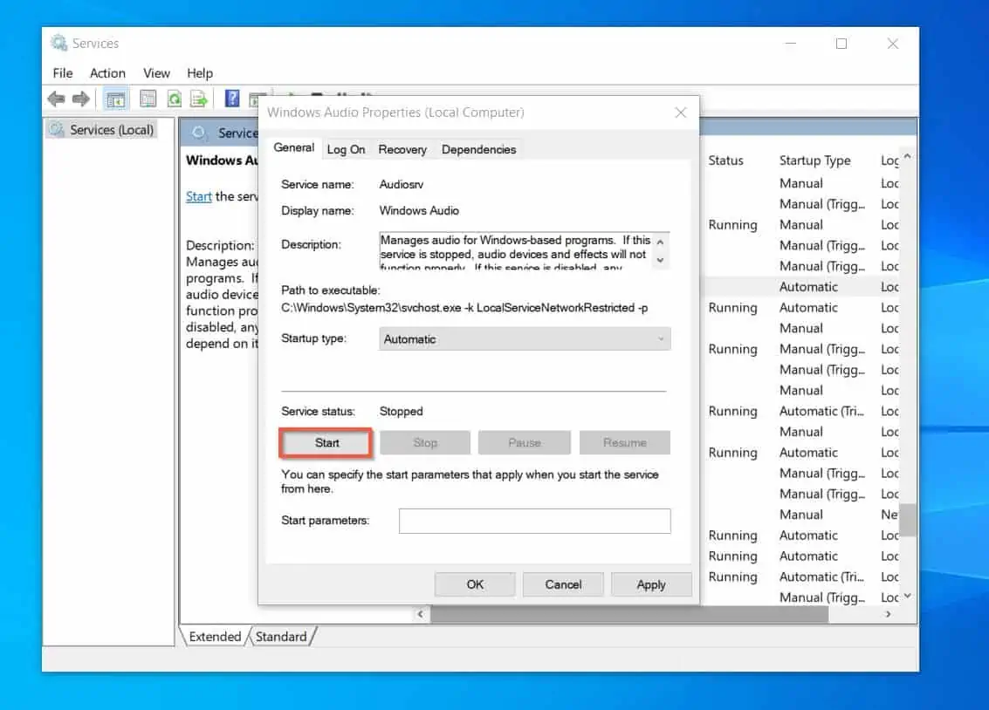Click the greyed-out Resume button

[624, 443]
